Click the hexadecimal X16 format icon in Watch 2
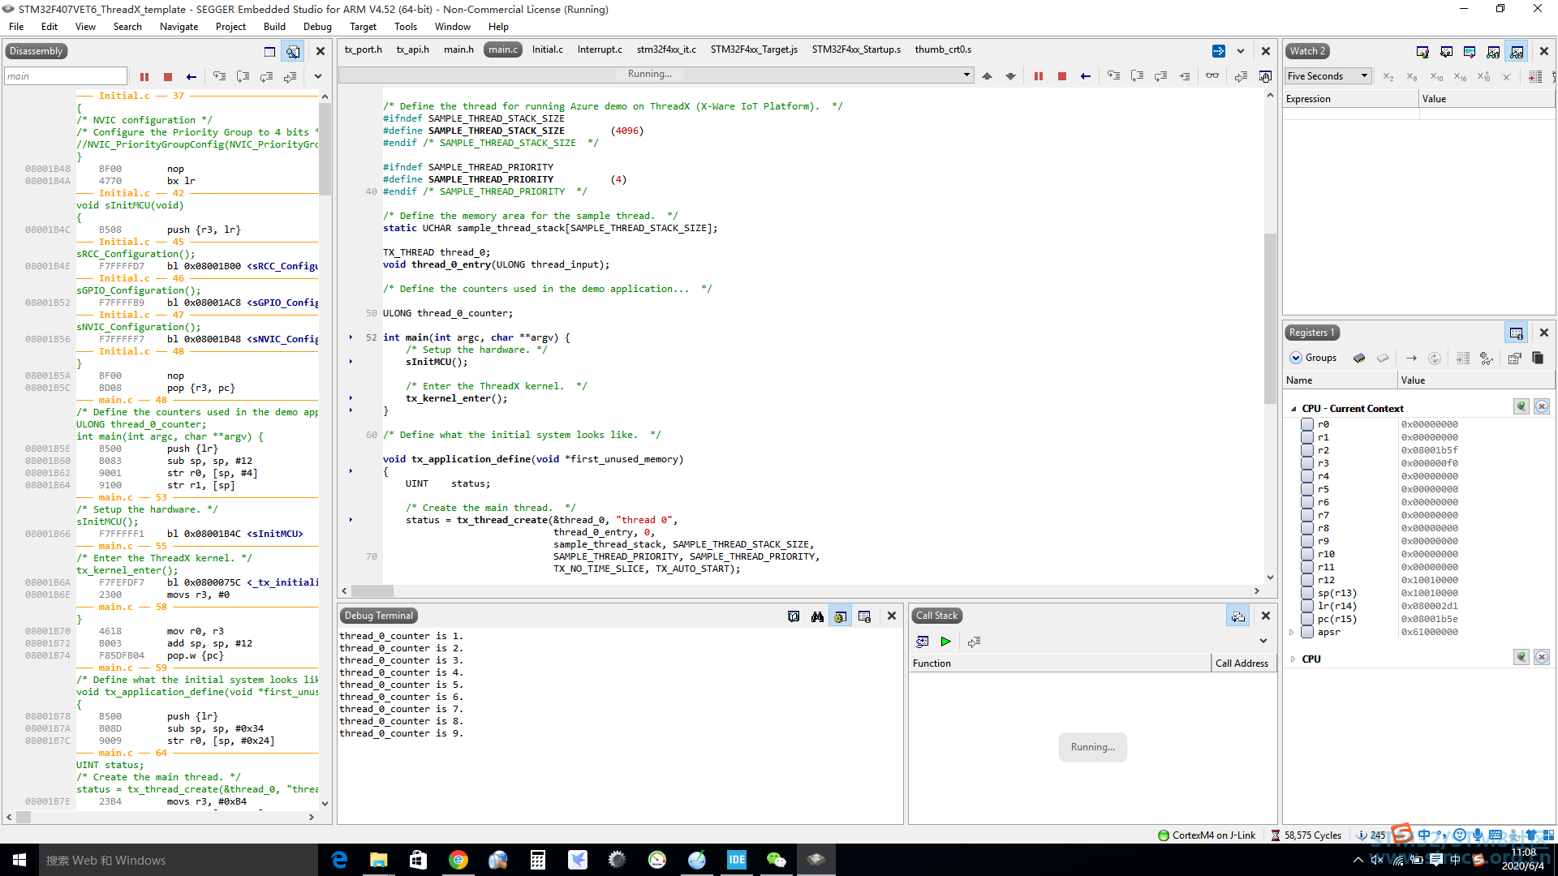The height and width of the screenshot is (876, 1558). tap(1460, 76)
